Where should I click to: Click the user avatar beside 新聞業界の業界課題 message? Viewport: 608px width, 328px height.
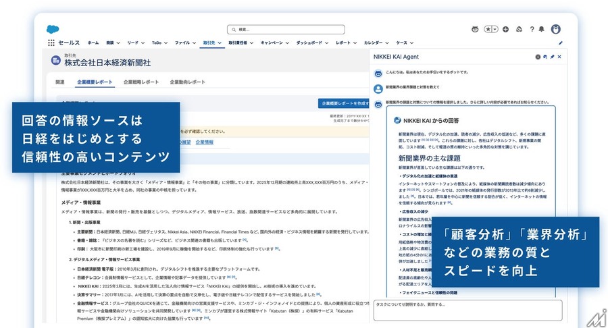(x=378, y=88)
